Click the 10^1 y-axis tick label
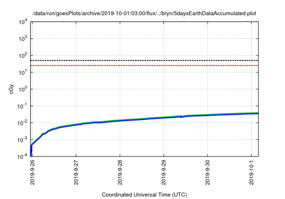The height and width of the screenshot is (199, 285). click(x=23, y=72)
